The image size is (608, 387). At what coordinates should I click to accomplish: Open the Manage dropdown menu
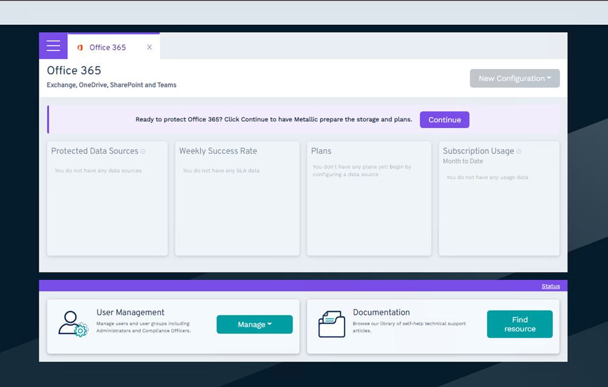(x=254, y=325)
